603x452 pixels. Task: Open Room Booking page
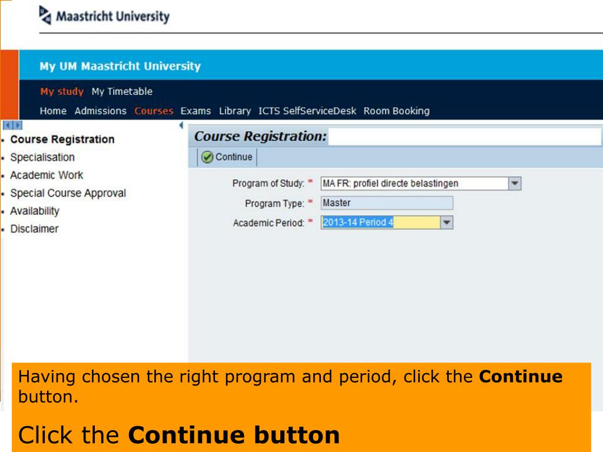click(396, 111)
